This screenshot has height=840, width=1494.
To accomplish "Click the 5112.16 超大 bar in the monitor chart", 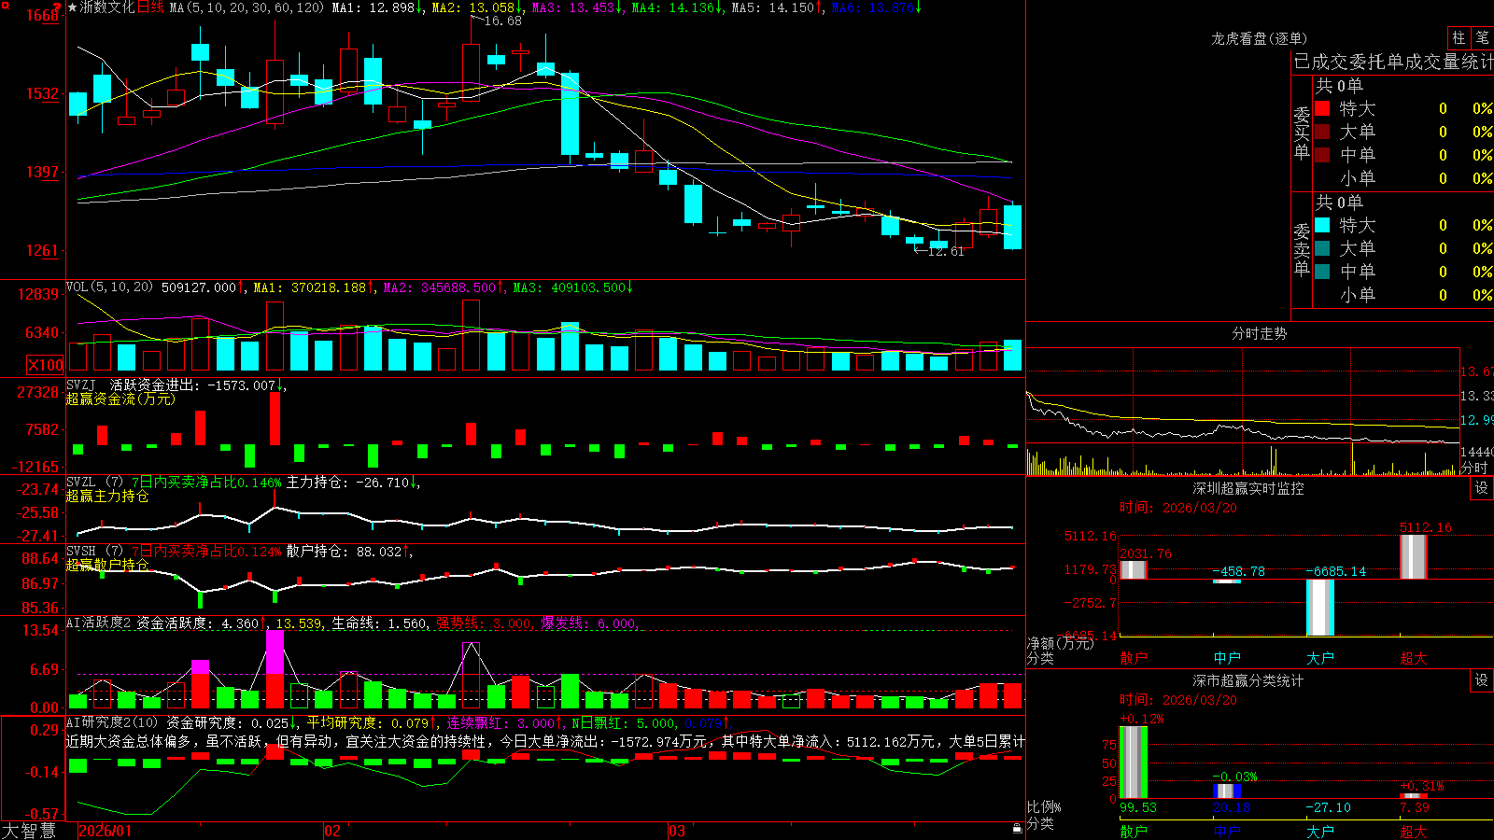I will (1414, 556).
